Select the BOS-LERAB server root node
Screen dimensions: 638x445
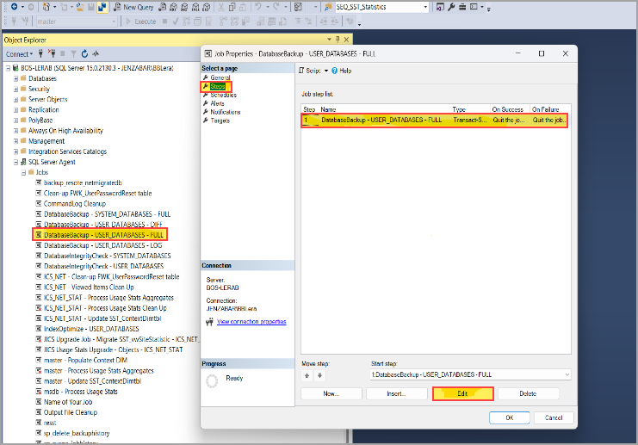pyautogui.click(x=96, y=68)
